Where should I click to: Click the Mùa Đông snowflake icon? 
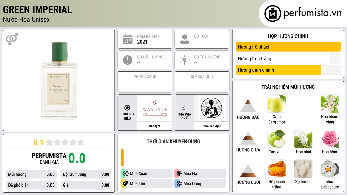[179, 183]
